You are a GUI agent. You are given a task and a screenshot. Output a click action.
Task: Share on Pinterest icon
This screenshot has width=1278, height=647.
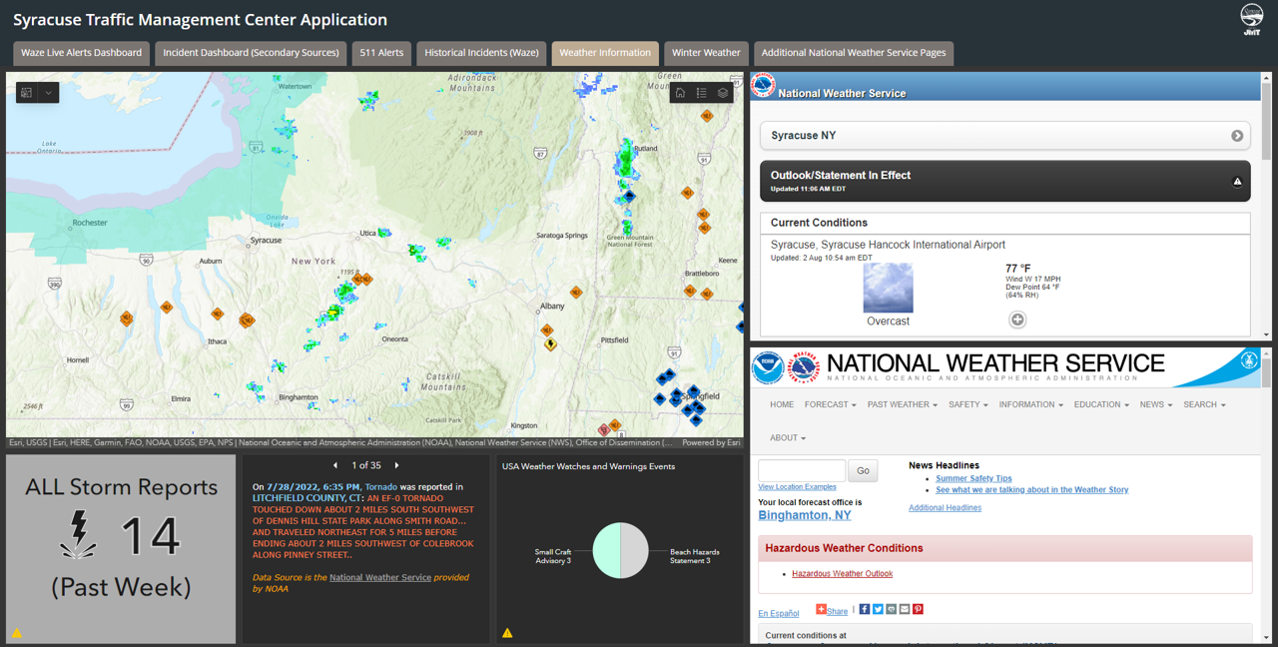918,609
